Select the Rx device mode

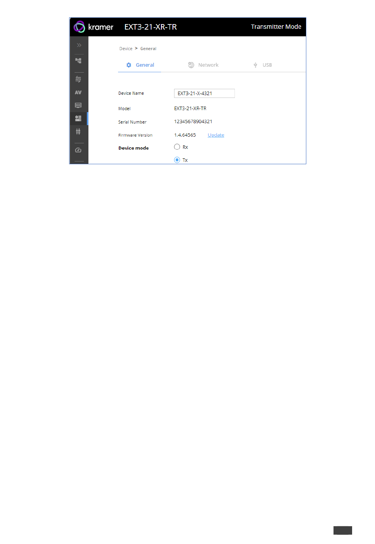[177, 147]
